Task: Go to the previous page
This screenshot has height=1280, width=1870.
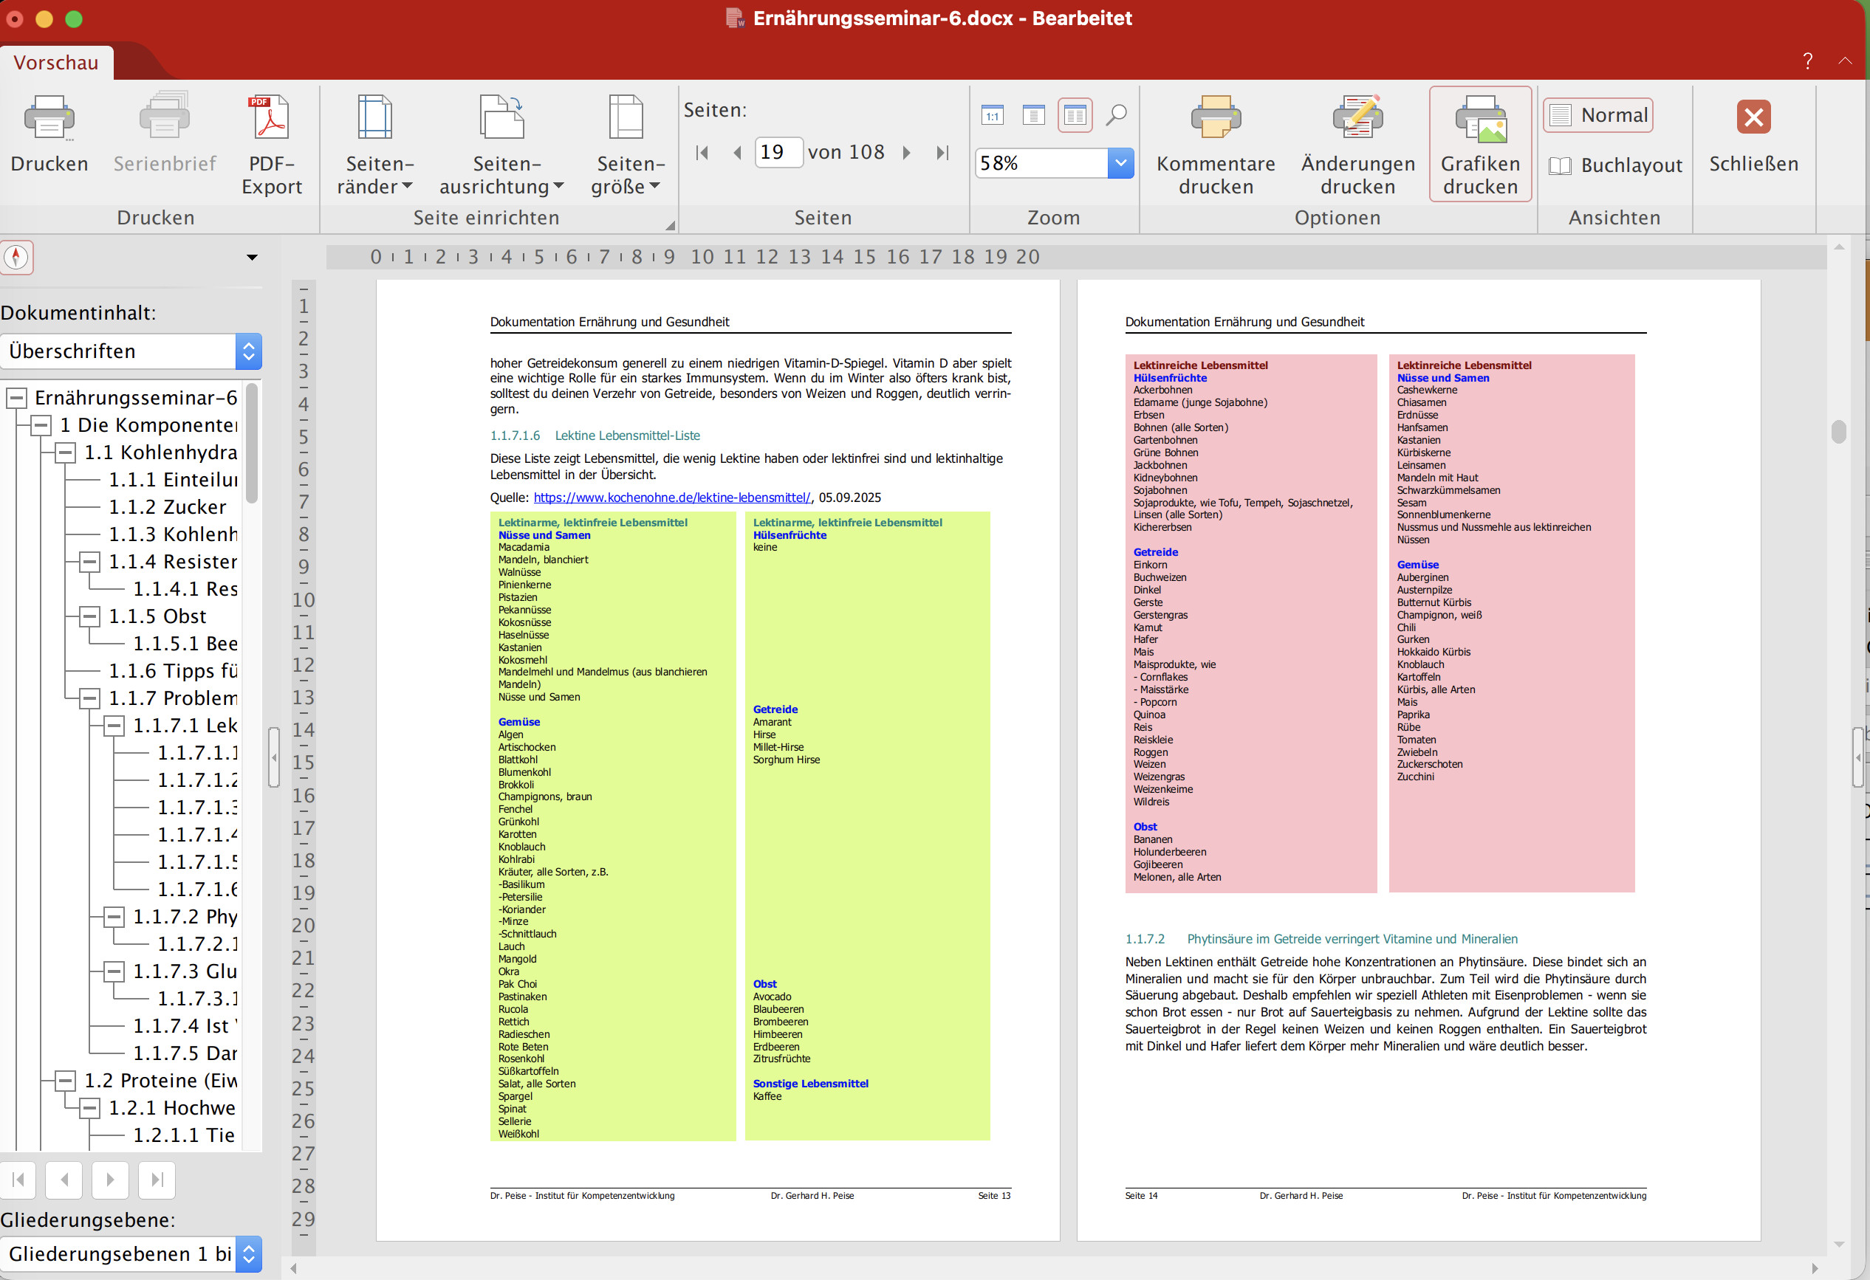Action: (x=737, y=153)
